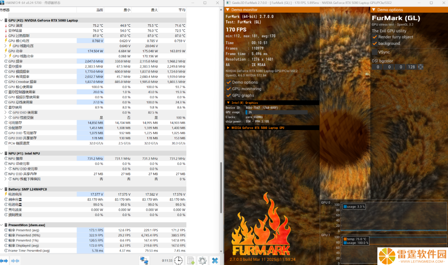Click the chip icon of GPU [#2] header

click(x=6, y=20)
